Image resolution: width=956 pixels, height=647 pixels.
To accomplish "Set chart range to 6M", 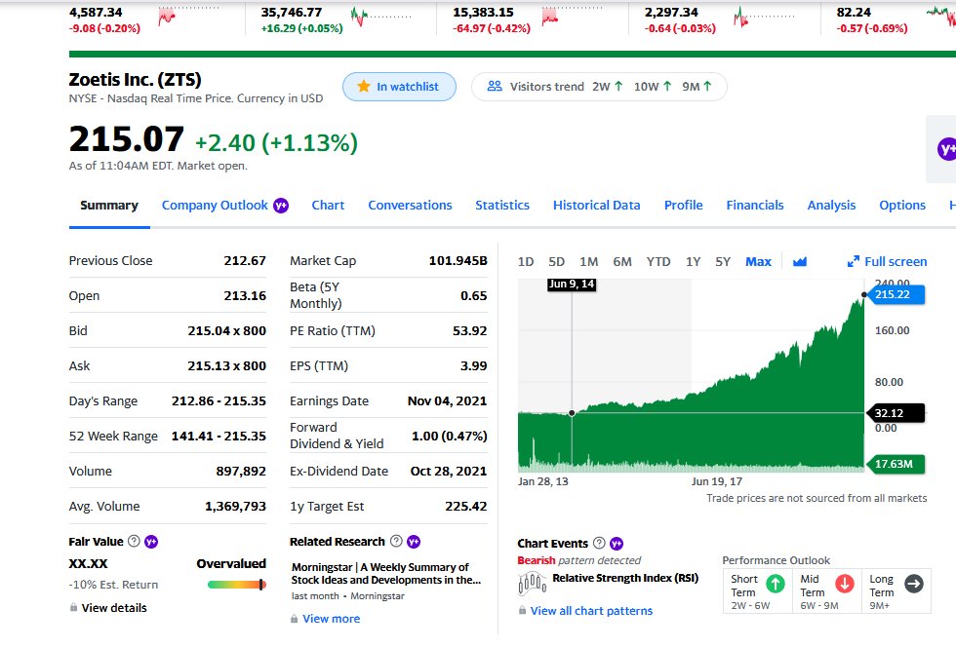I will (x=622, y=262).
